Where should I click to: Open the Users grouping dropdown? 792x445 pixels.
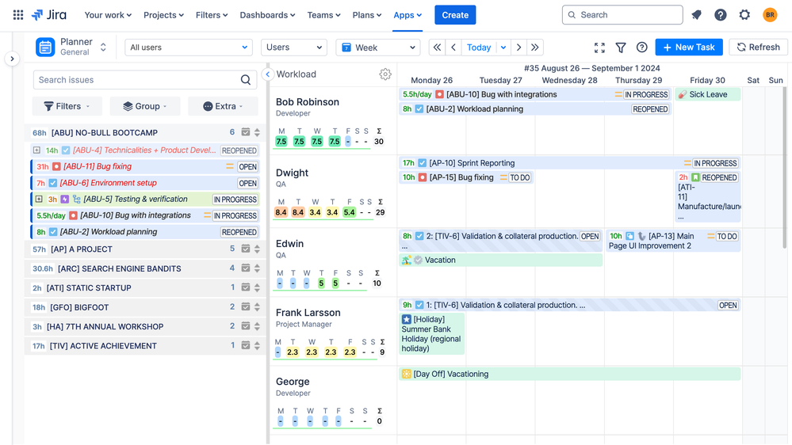click(x=294, y=48)
